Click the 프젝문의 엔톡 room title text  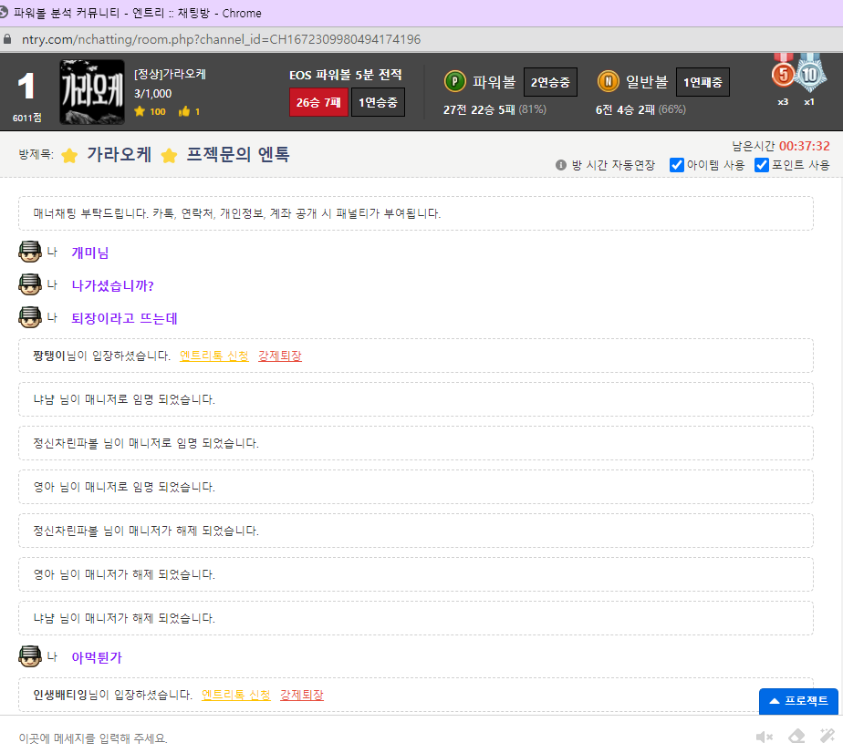point(237,155)
